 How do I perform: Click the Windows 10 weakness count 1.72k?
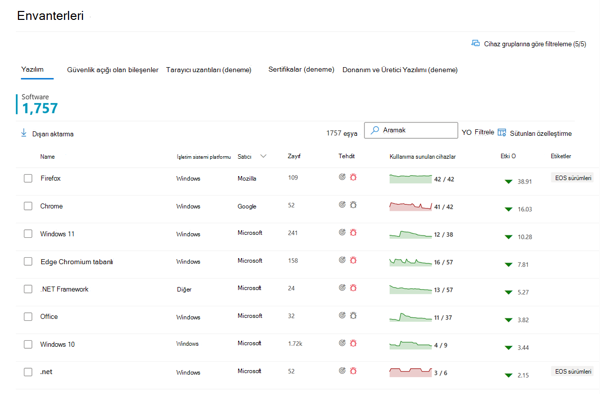[x=295, y=343]
